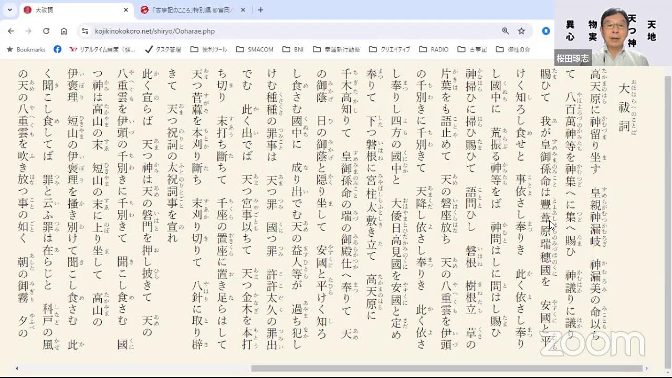672x378 pixels.
Task: Open the 御柱の会 bookmarks folder
Action: click(512, 49)
